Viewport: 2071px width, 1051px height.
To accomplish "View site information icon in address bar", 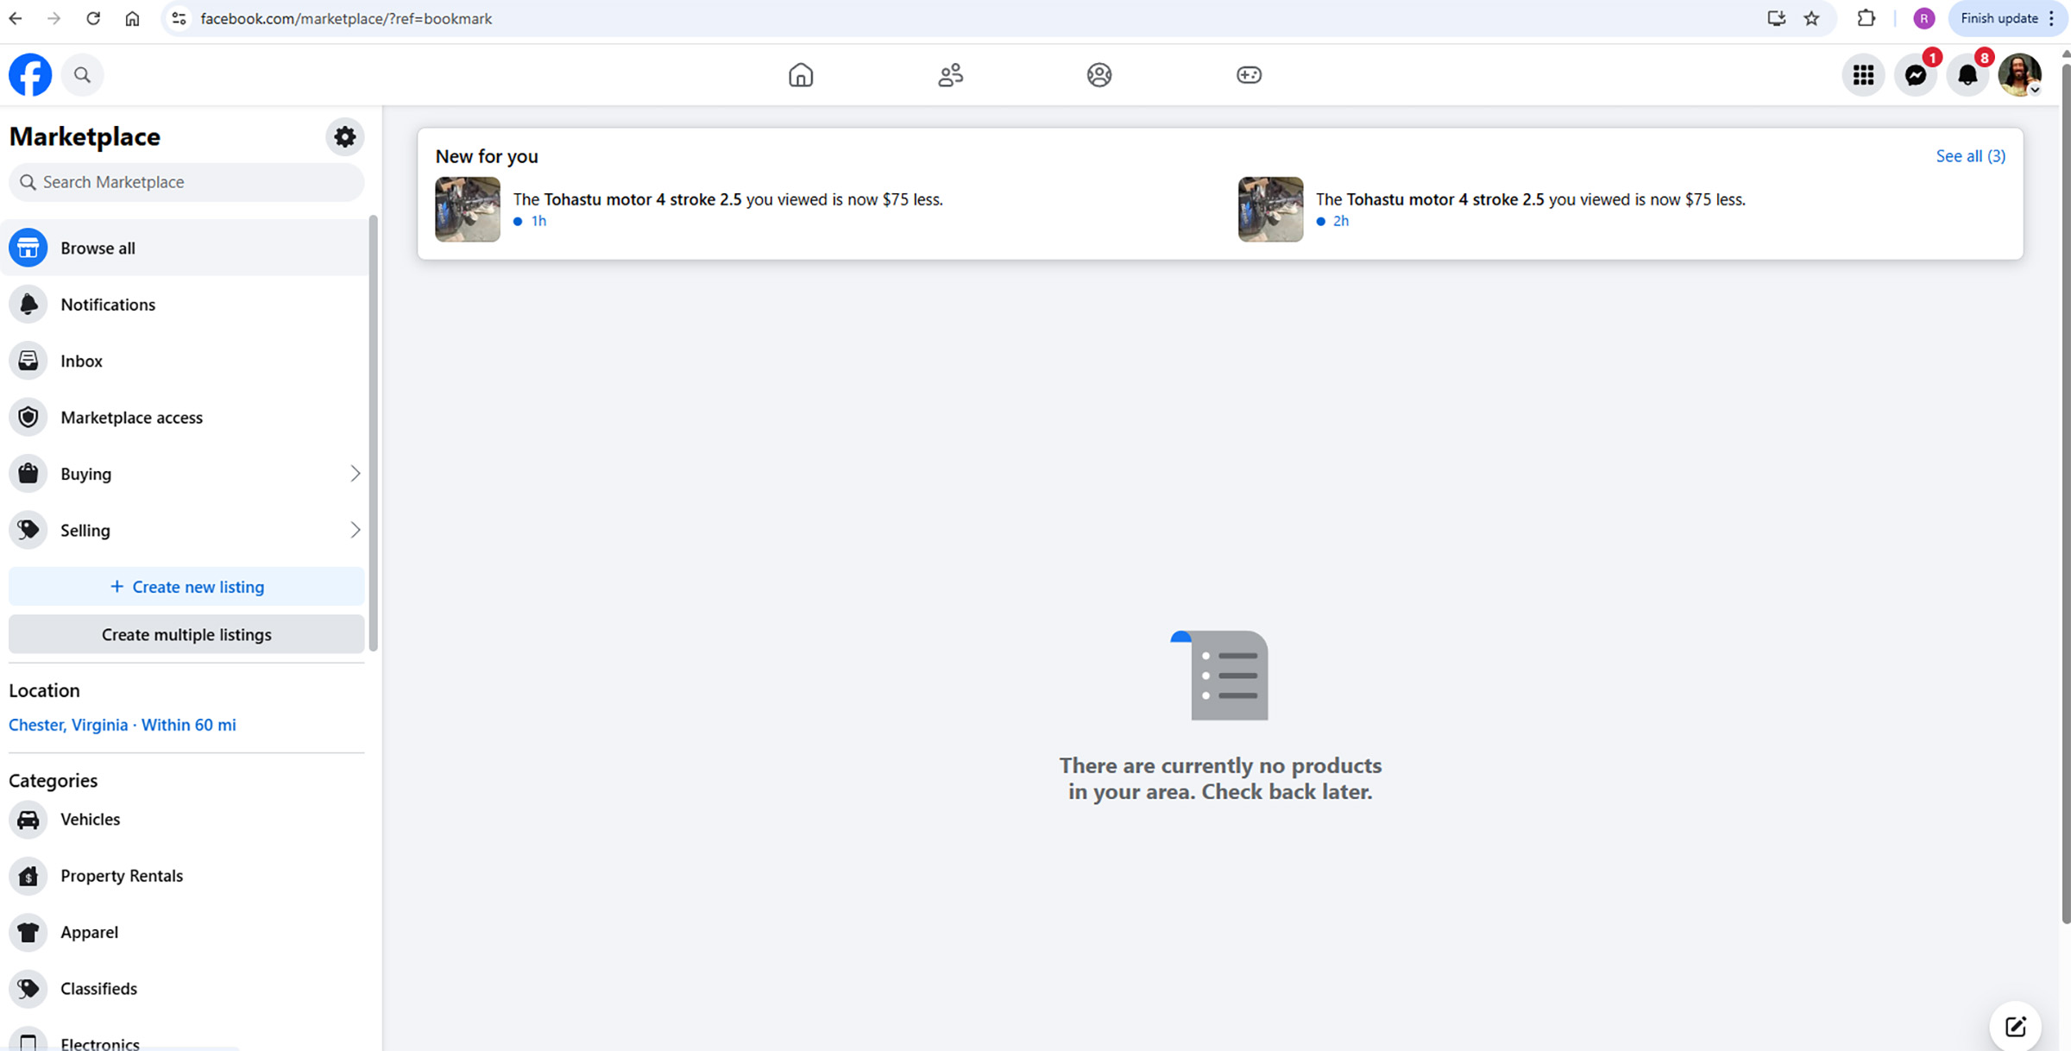I will click(179, 18).
